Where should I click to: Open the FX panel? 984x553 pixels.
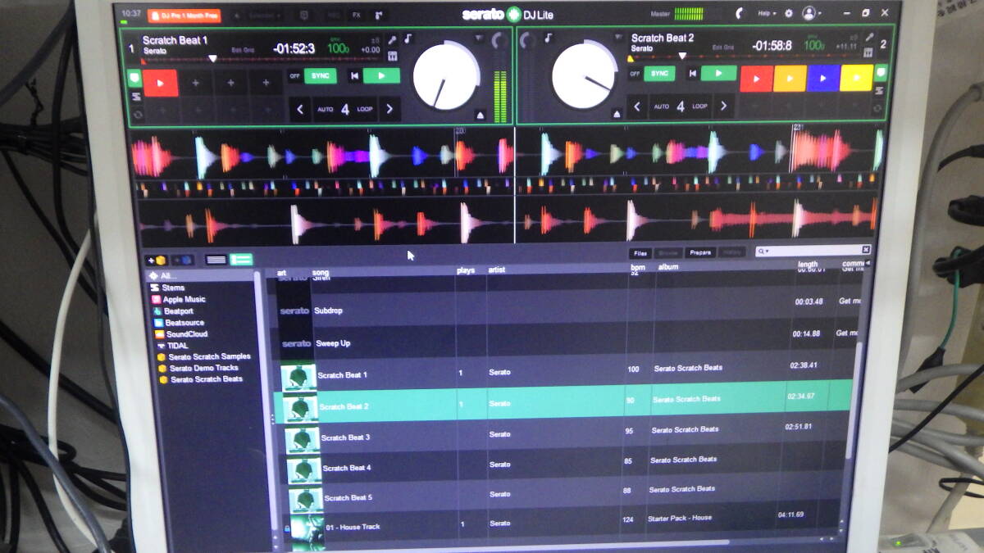[356, 15]
